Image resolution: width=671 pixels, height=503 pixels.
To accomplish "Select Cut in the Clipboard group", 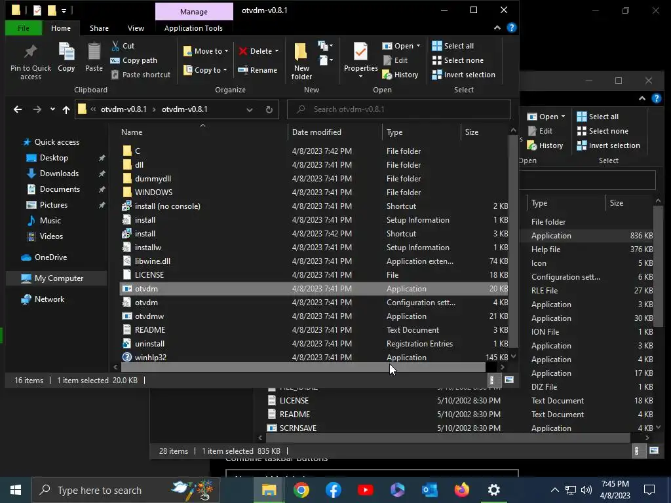I will pos(123,46).
